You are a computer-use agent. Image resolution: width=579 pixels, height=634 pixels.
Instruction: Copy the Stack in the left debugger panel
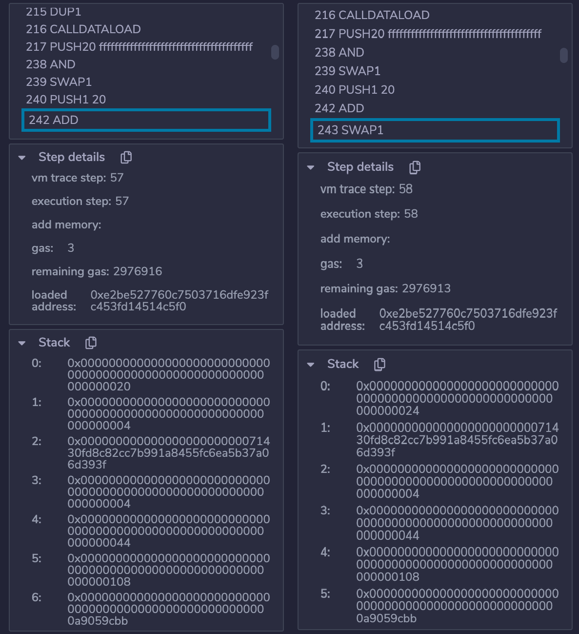pos(91,343)
